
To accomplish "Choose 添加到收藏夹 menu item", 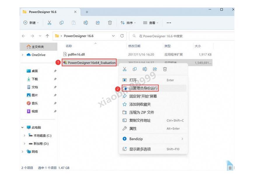I will [153, 104].
